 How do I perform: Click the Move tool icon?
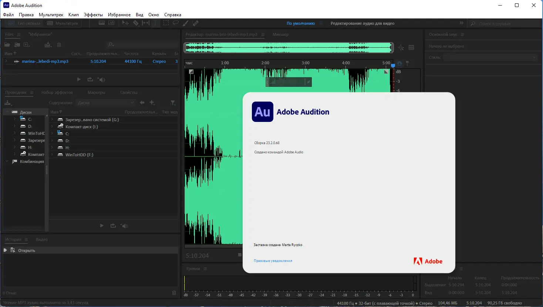coord(125,23)
